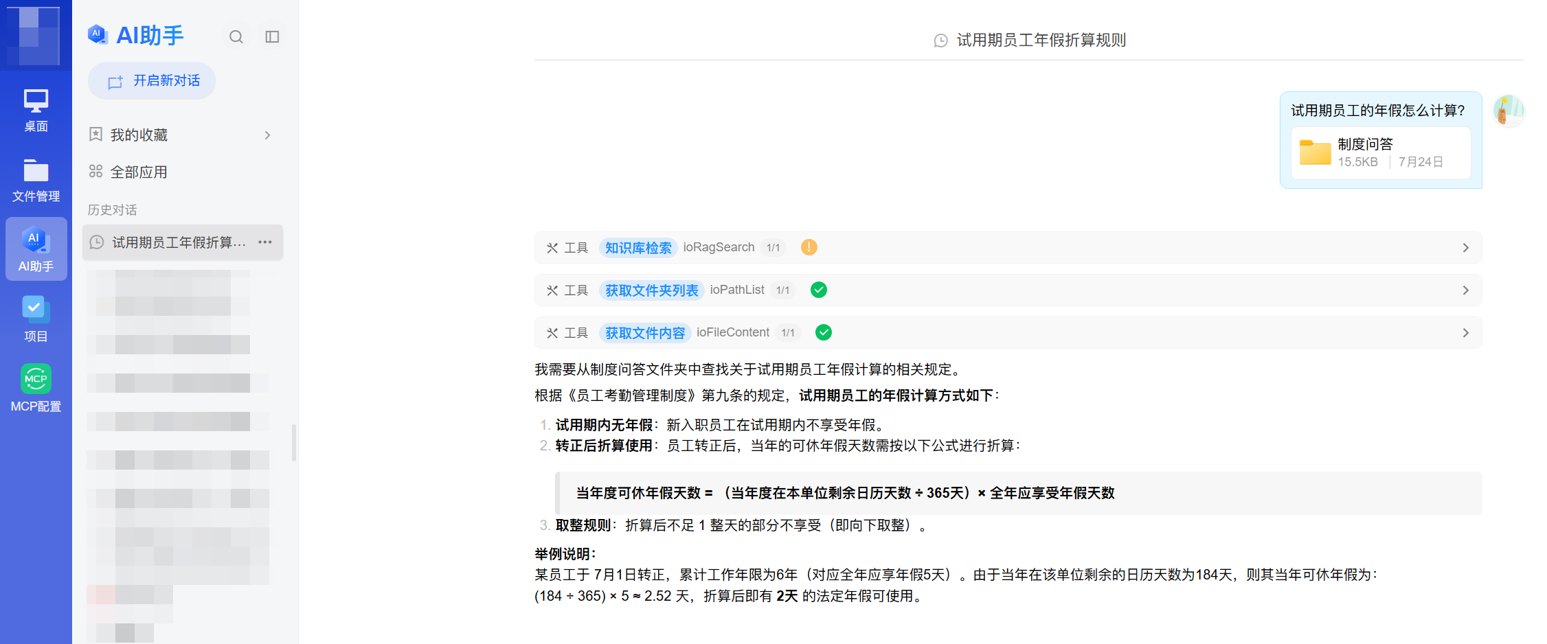Click the 获取文件内容 tool tag
Image resolution: width=1547 pixels, height=644 pixels.
(645, 333)
